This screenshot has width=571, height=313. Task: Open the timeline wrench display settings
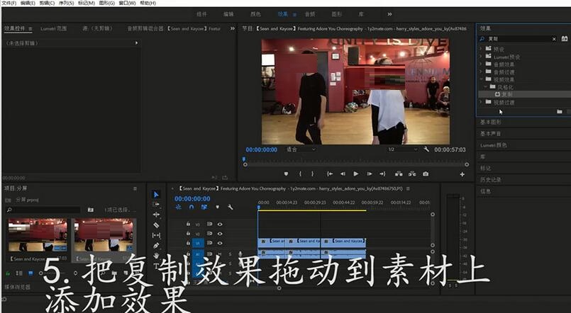coord(230,207)
